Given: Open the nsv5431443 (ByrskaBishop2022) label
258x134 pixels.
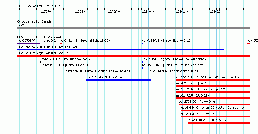Looking at the screenshot, I should coord(85,41).
